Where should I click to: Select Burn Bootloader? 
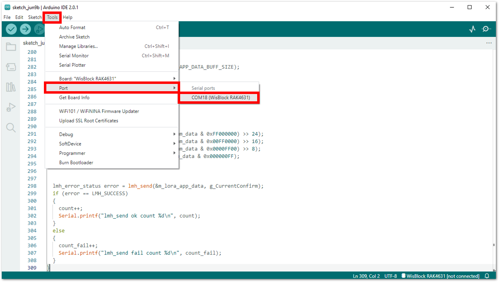click(112, 163)
